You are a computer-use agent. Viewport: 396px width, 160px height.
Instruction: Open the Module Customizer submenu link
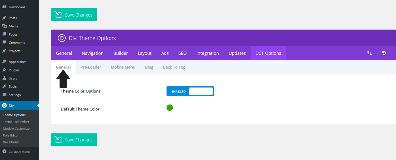point(17,128)
